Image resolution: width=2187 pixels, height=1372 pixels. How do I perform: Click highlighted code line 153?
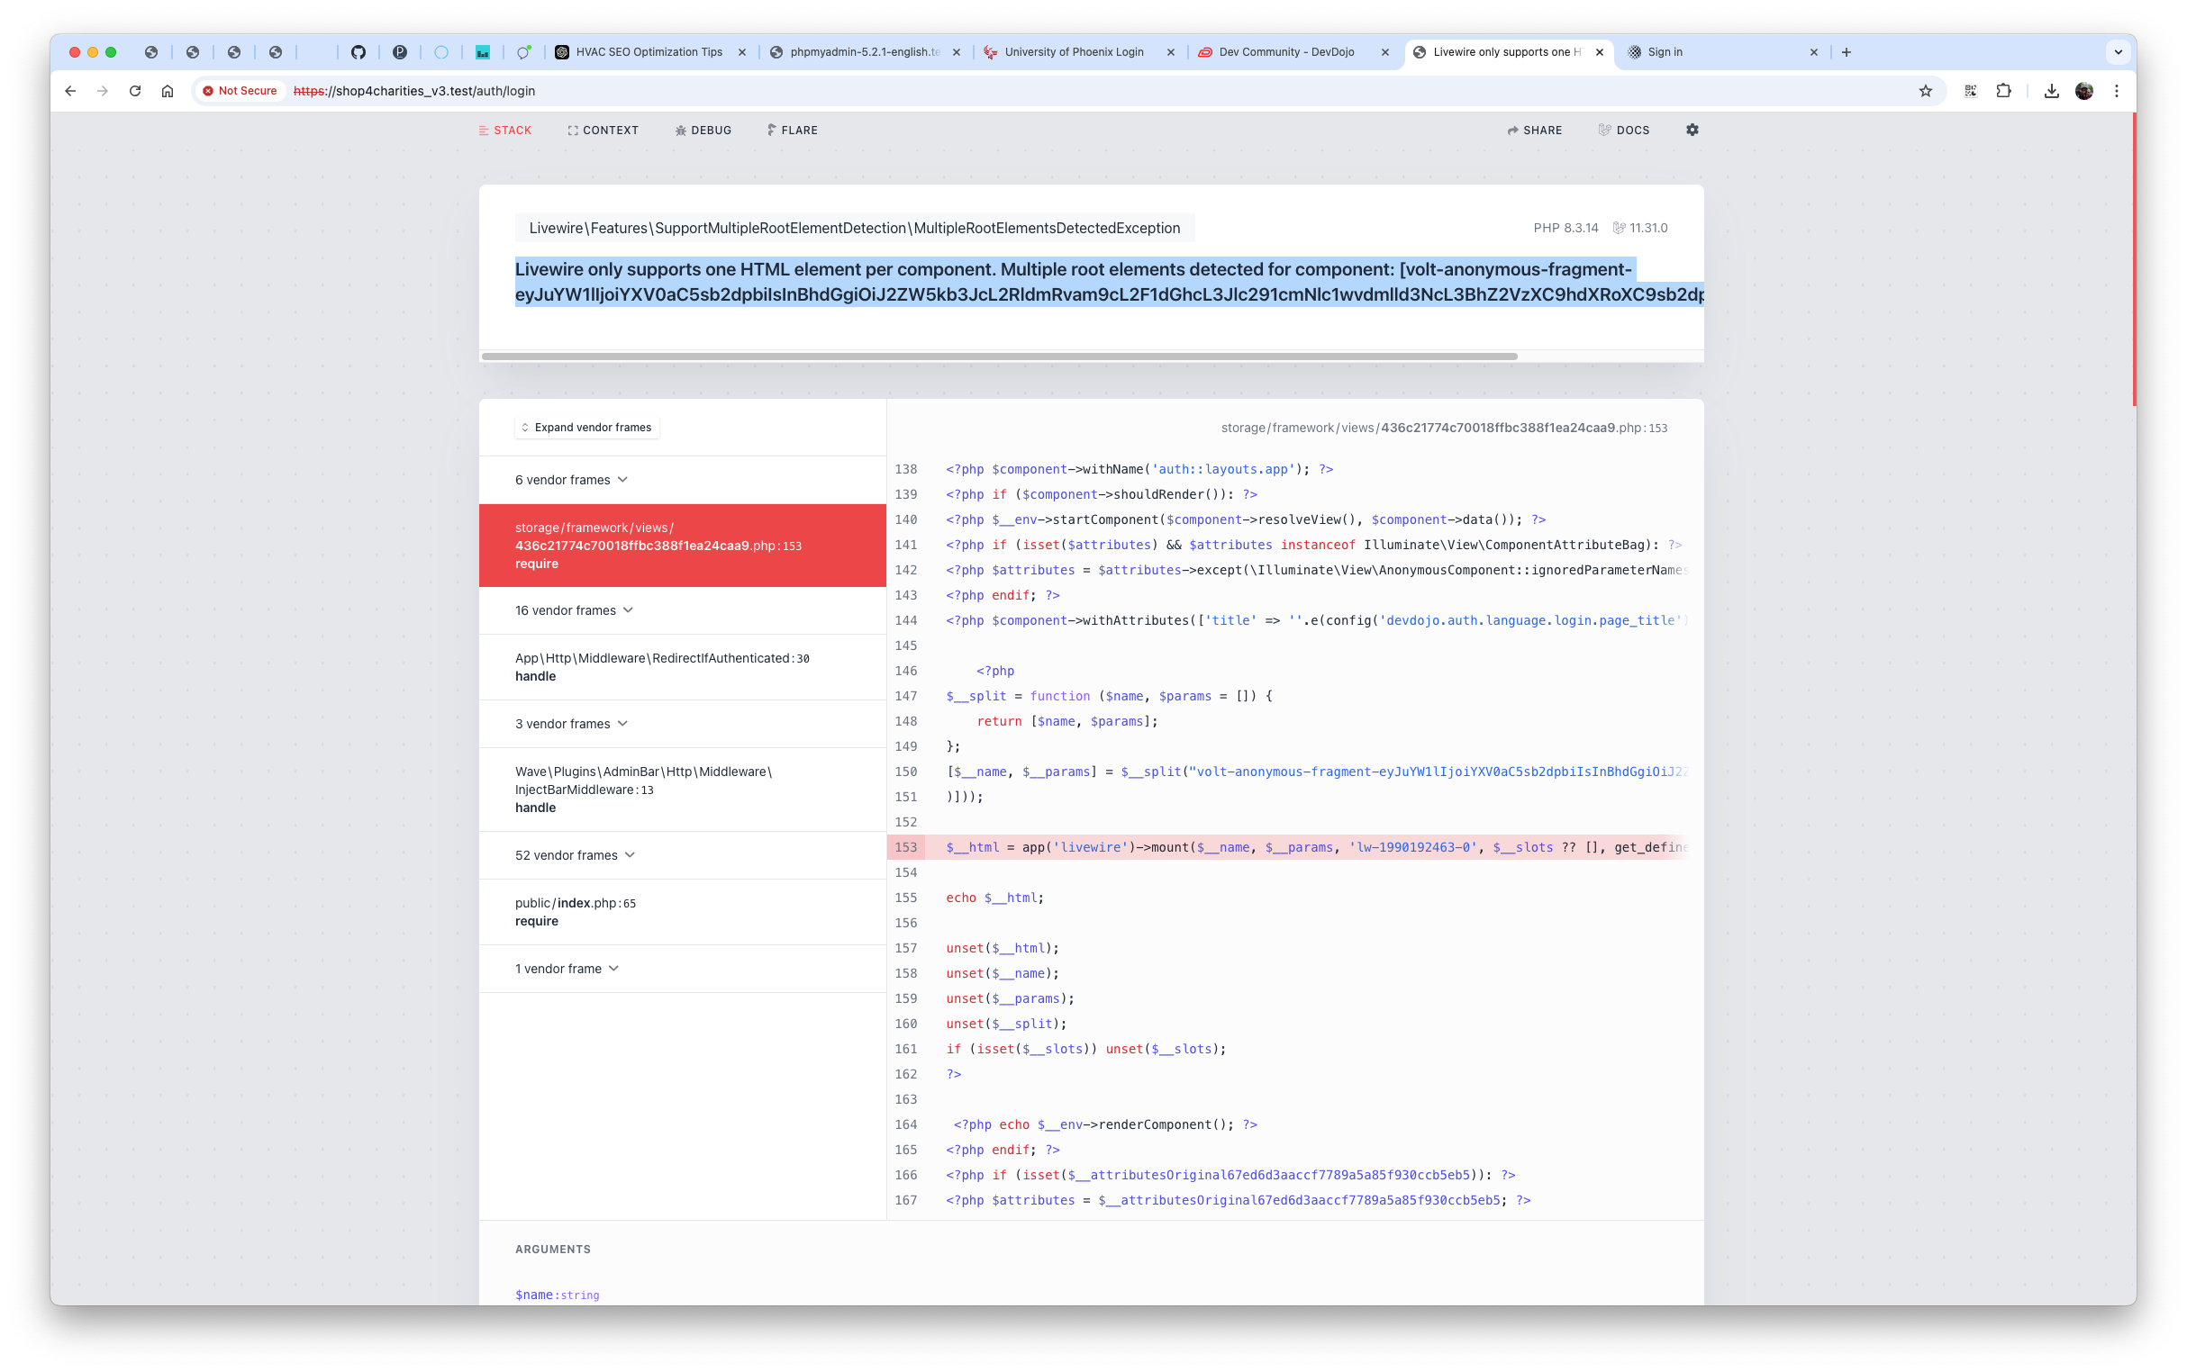click(1287, 847)
